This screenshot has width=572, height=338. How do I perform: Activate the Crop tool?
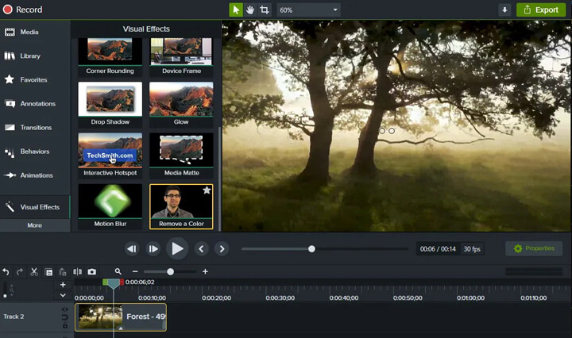[x=265, y=10]
